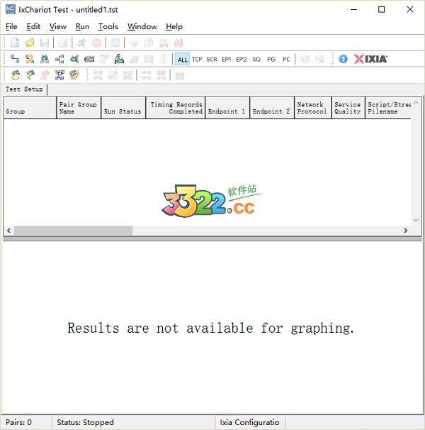This screenshot has height=430, width=425.
Task: Click the IXIA logo
Action: [370, 59]
